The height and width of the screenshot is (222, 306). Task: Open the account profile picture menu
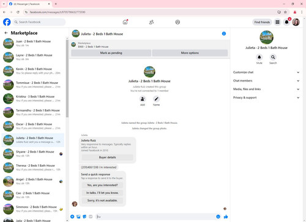(x=296, y=22)
